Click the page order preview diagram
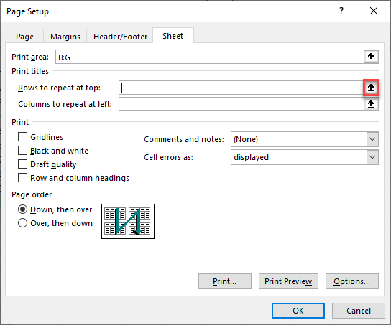 128,221
